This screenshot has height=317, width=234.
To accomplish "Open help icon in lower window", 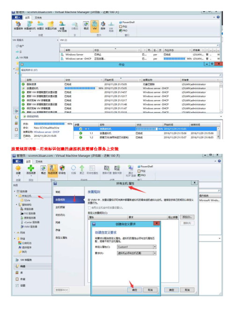I will (219, 161).
